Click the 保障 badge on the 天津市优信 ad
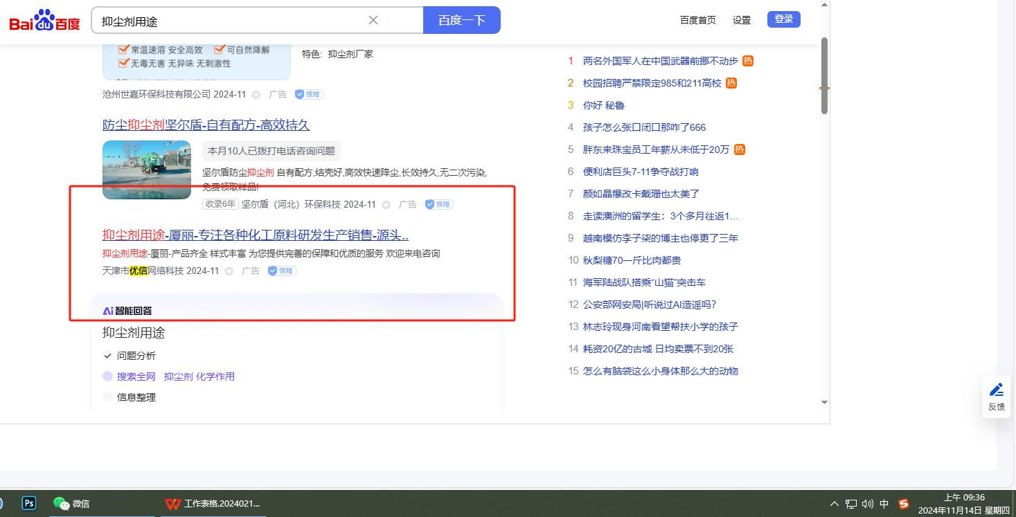1016x517 pixels. pos(282,271)
